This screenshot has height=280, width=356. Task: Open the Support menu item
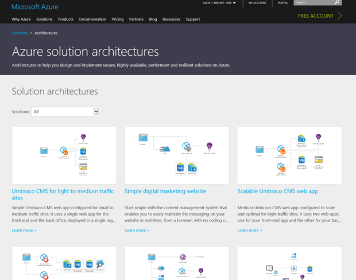tap(193, 19)
